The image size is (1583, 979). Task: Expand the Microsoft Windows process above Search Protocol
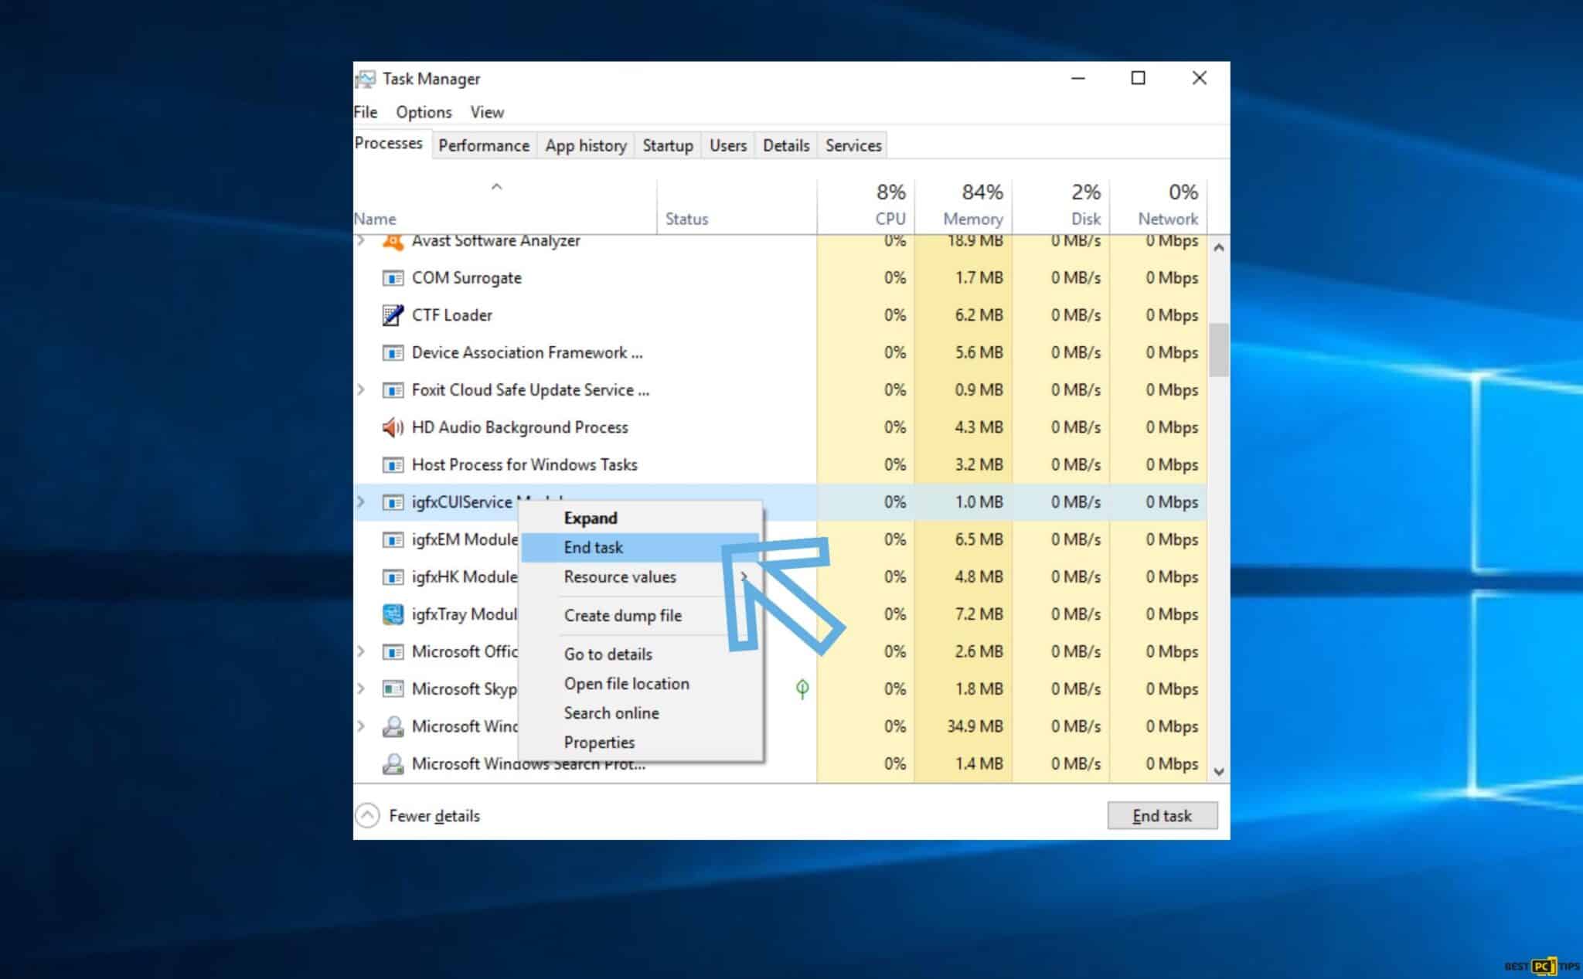[361, 726]
